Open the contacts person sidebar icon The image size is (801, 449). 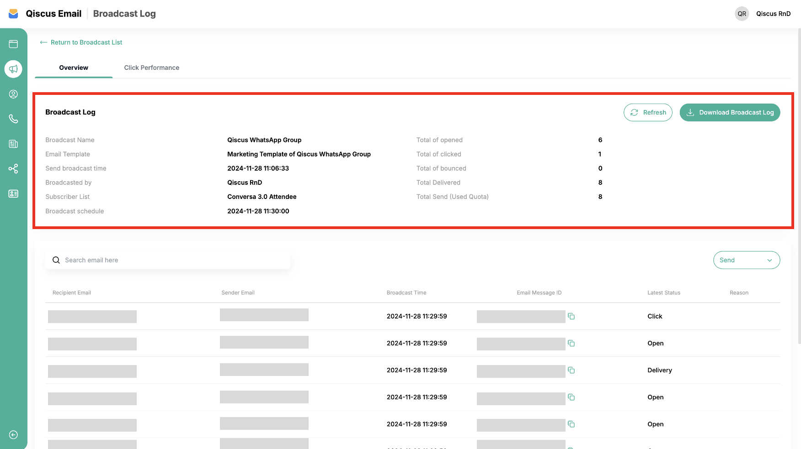[x=13, y=94]
